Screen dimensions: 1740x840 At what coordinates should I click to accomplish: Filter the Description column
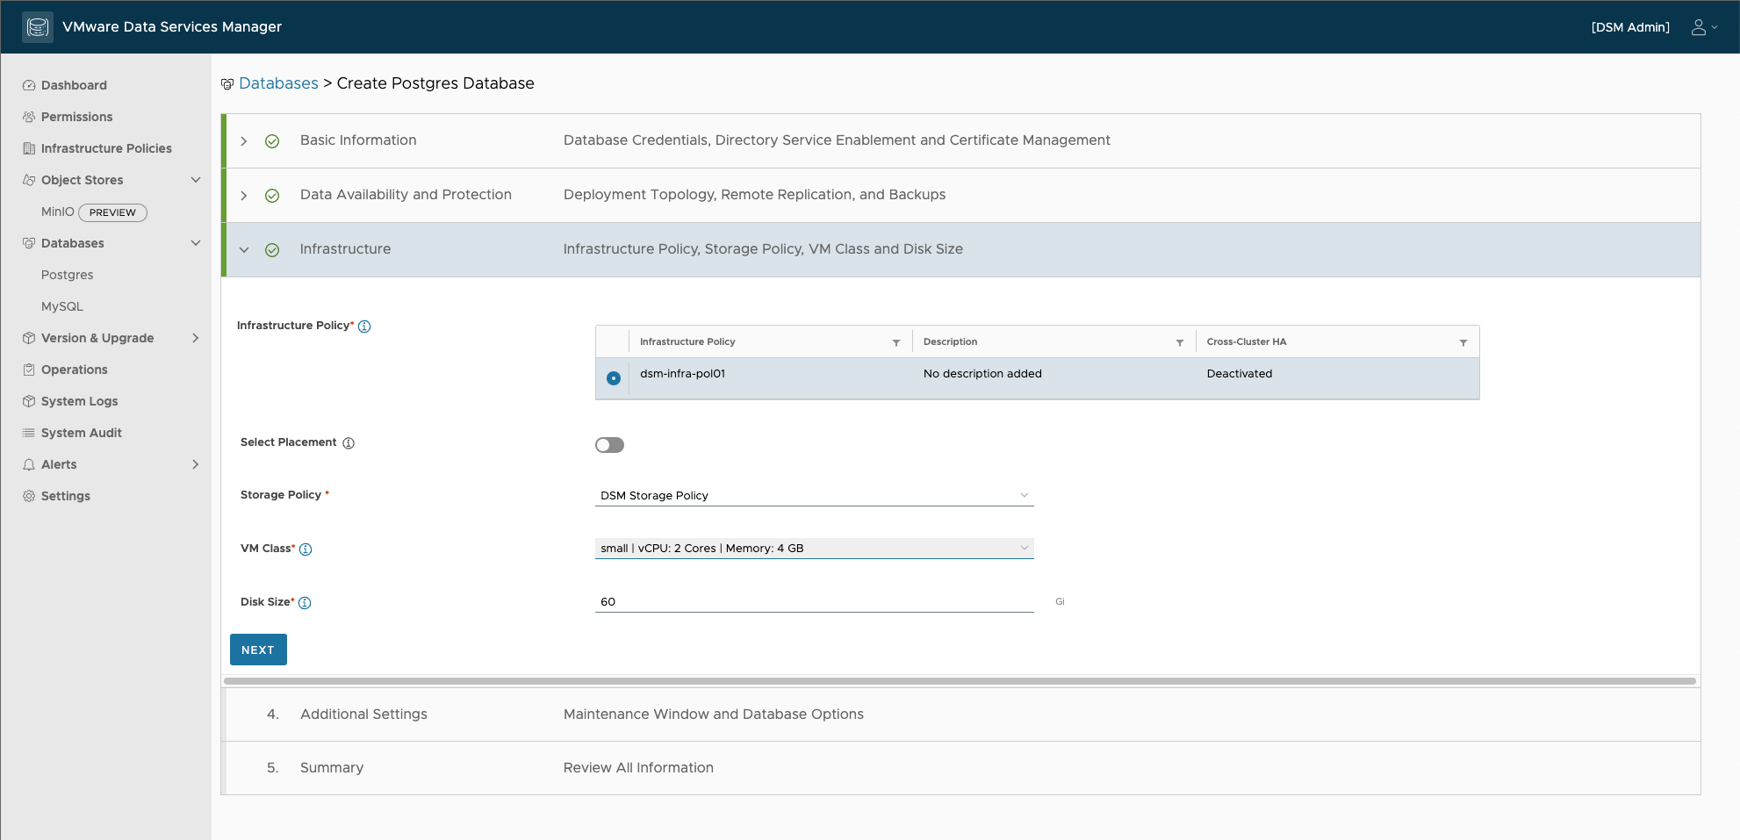pos(1179,342)
